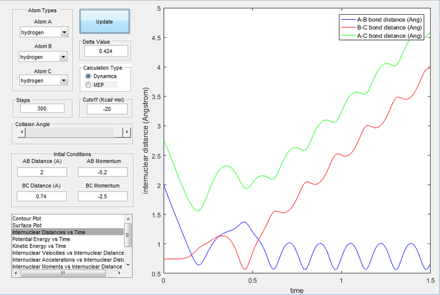Click A-C bond distance legend entry

click(x=381, y=36)
